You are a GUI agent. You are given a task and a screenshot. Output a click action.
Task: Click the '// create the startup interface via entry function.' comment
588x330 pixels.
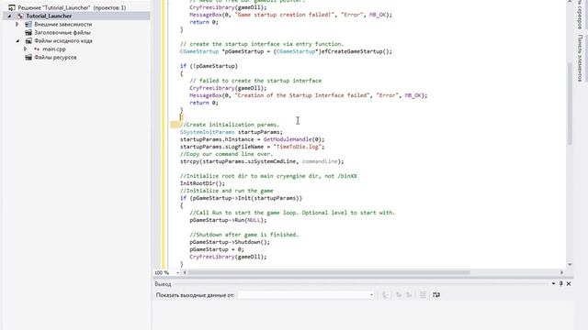(x=262, y=44)
